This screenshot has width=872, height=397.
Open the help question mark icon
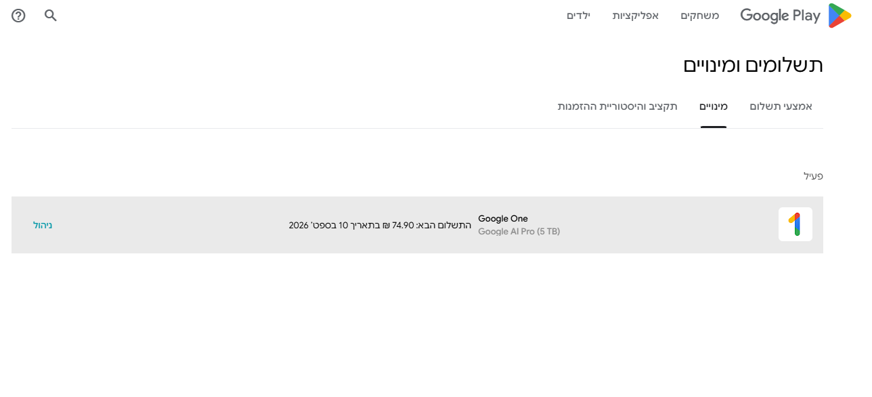click(18, 15)
